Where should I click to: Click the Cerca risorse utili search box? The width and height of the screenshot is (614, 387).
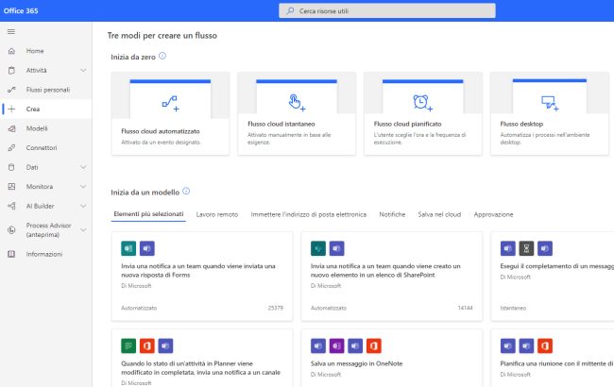click(x=387, y=11)
